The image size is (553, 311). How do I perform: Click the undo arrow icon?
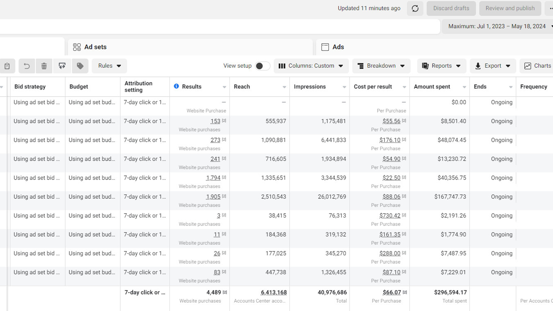point(27,66)
